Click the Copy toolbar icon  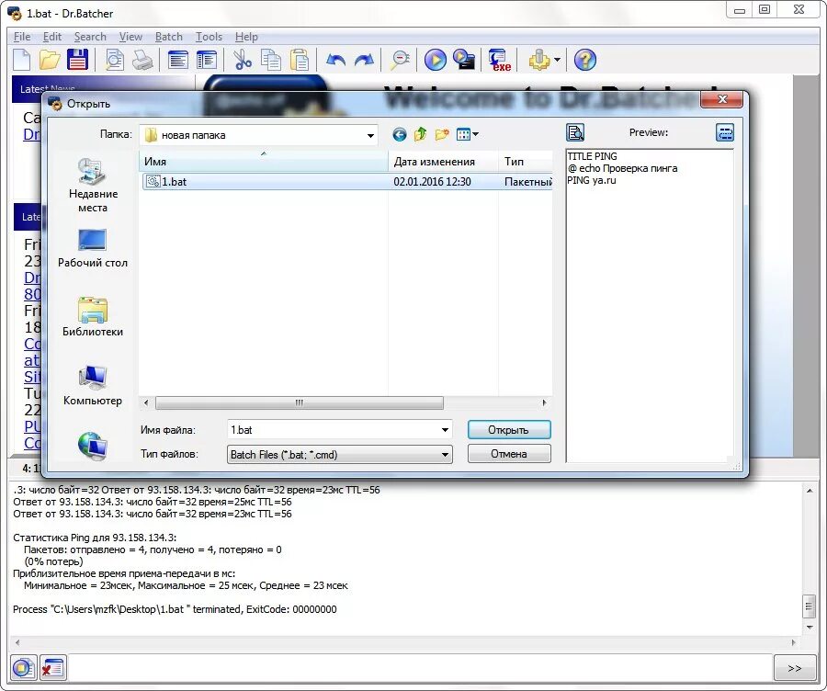pyautogui.click(x=271, y=60)
